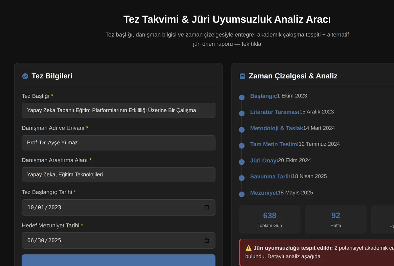The image size is (394, 266).
Task: Click the subtitle text about akademik çakışma tespiti
Action: point(227,39)
